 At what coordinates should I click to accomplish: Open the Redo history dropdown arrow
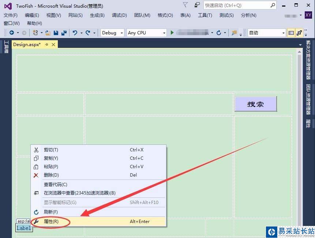(94, 33)
